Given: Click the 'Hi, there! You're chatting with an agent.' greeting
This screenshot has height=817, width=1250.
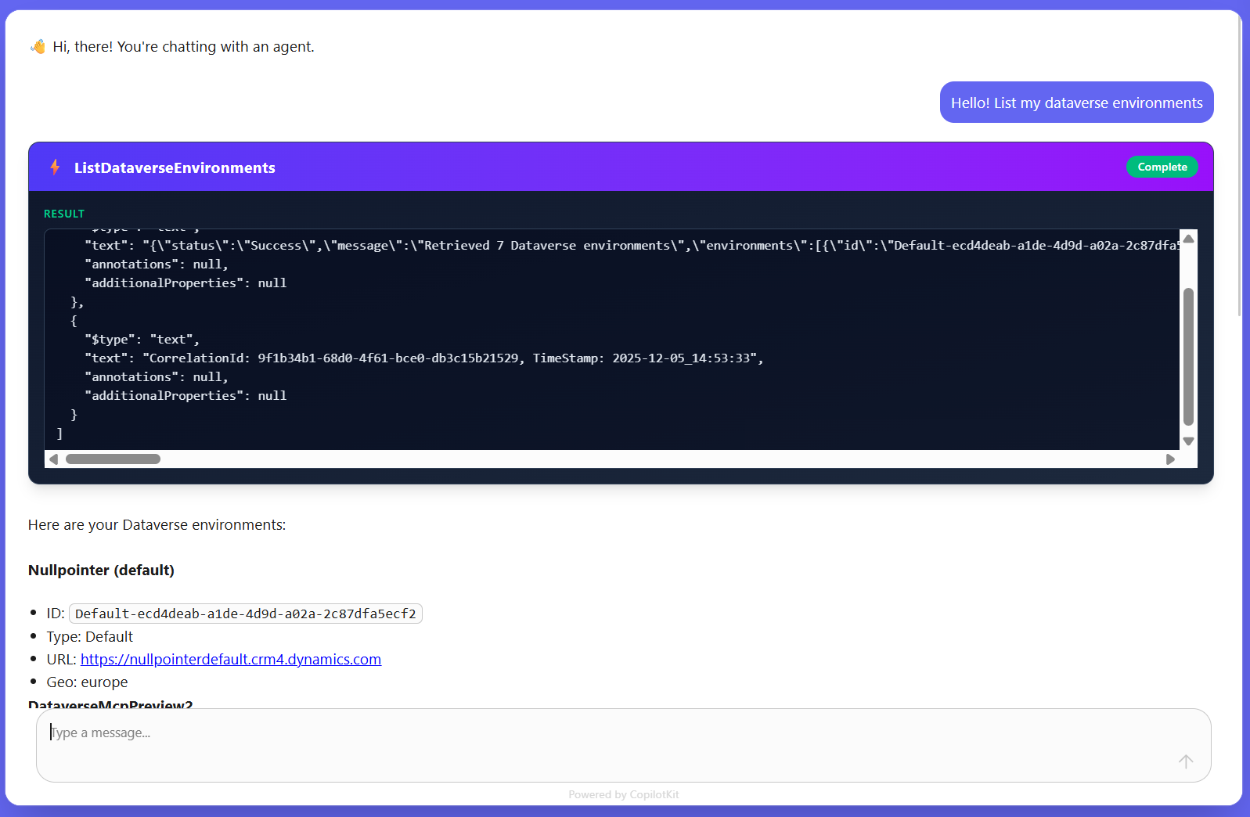Looking at the screenshot, I should click(183, 47).
